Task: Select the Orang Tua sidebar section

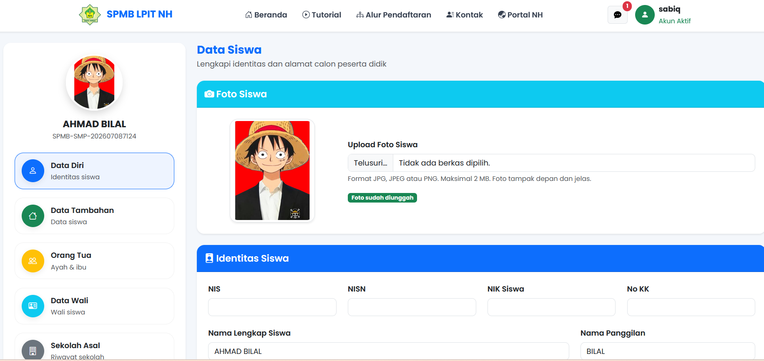Action: click(x=94, y=261)
